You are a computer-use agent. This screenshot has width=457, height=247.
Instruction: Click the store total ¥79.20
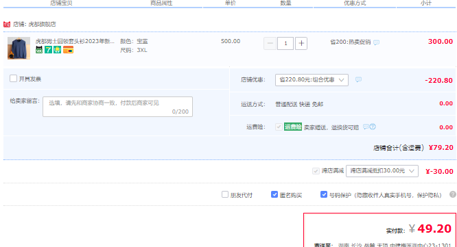tap(441, 148)
